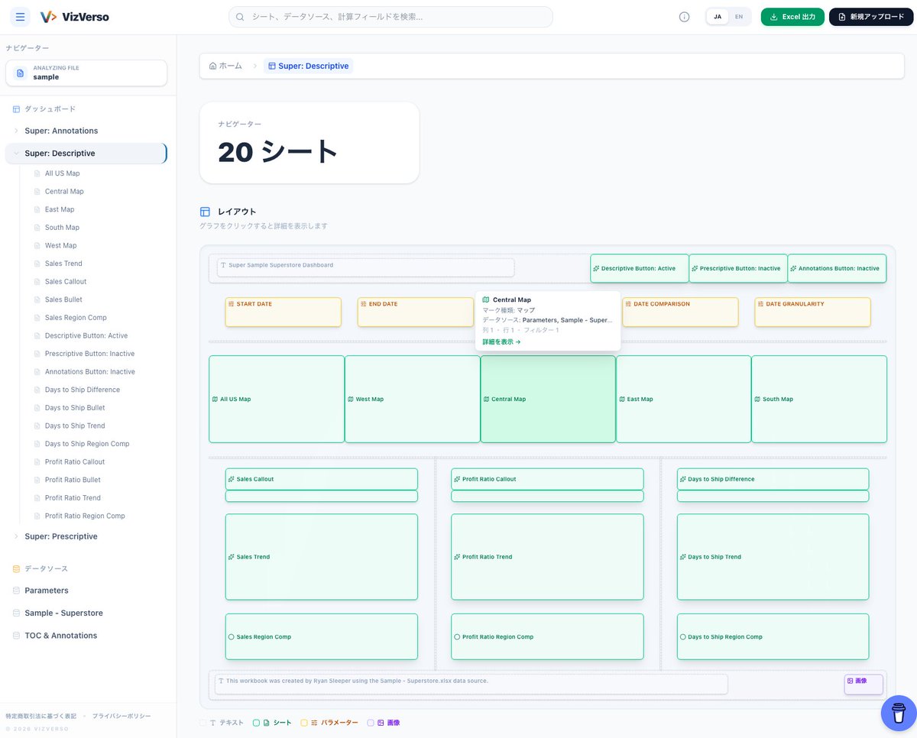Click the map icon in Central Map tooltip
This screenshot has height=738, width=917.
[486, 299]
